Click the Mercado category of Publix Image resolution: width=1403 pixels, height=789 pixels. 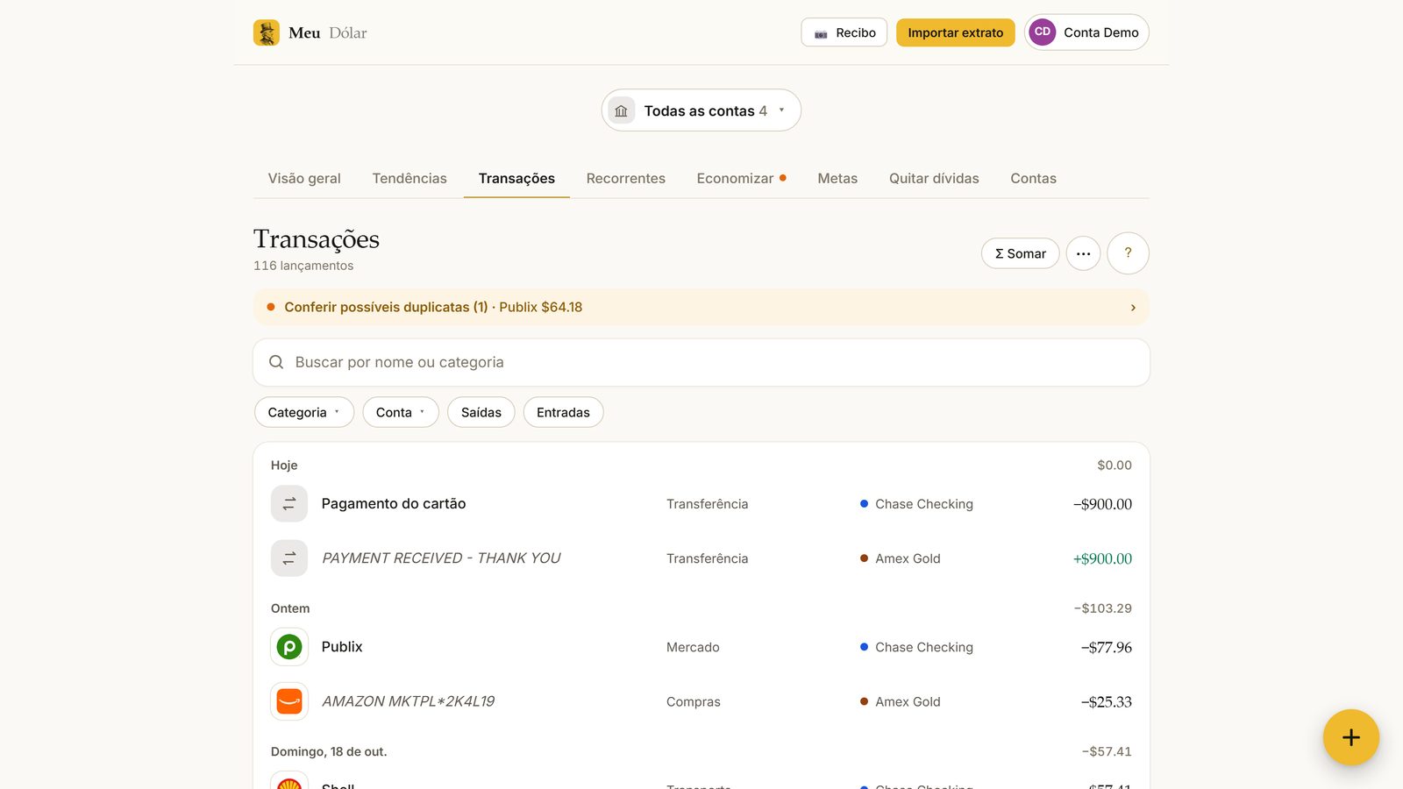[693, 647]
